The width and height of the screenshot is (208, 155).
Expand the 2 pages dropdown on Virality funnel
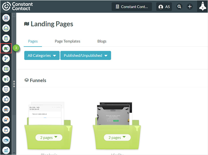pyautogui.click(x=117, y=138)
